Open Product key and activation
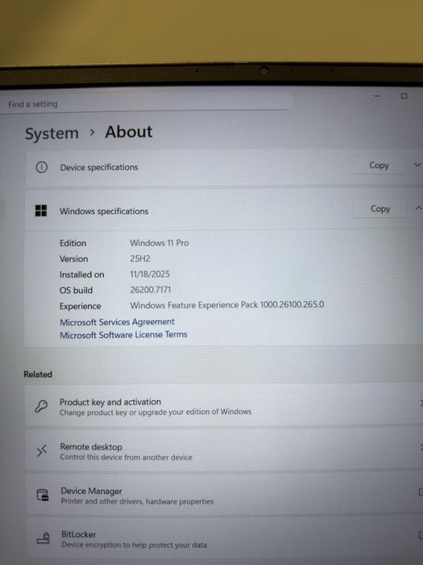The height and width of the screenshot is (565, 423). [224, 406]
